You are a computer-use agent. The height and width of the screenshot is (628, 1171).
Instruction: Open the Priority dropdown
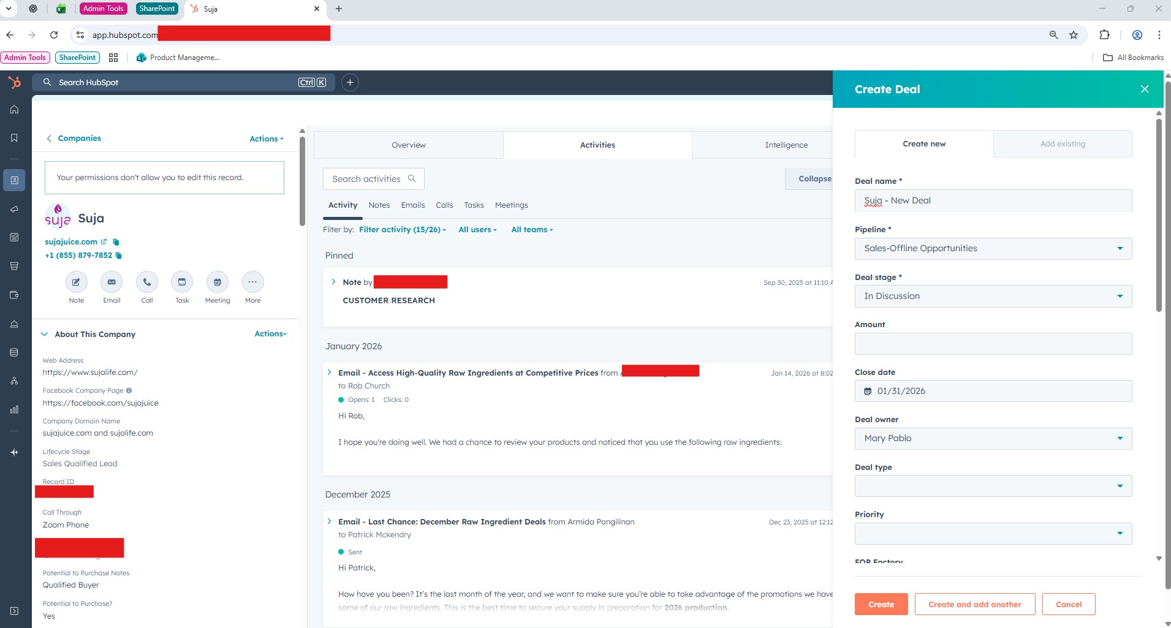click(993, 533)
